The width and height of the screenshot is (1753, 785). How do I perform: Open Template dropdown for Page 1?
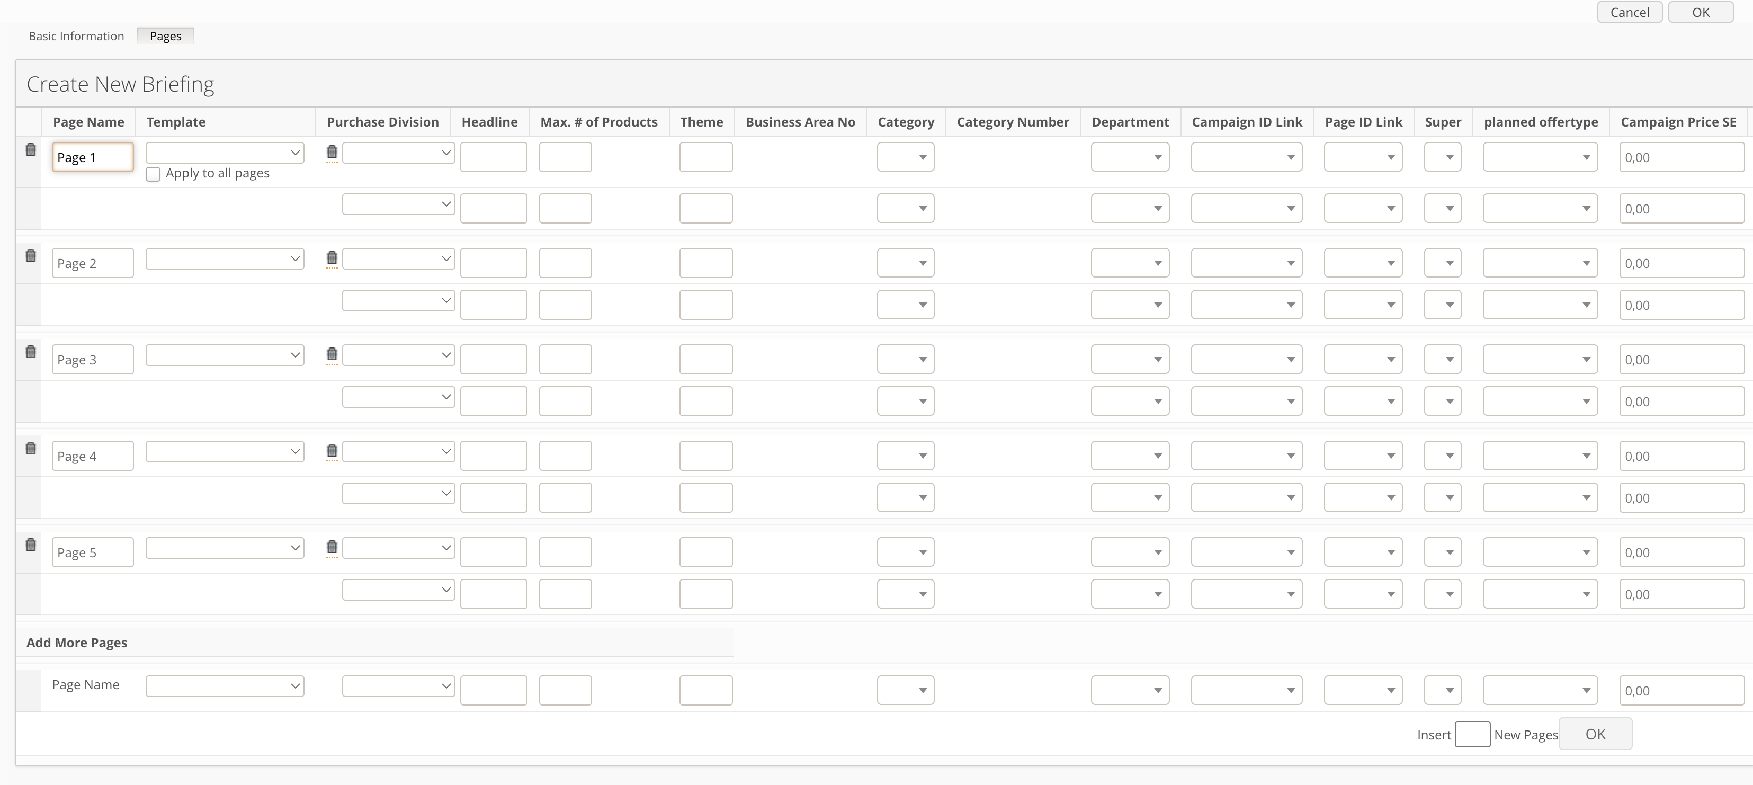click(225, 153)
